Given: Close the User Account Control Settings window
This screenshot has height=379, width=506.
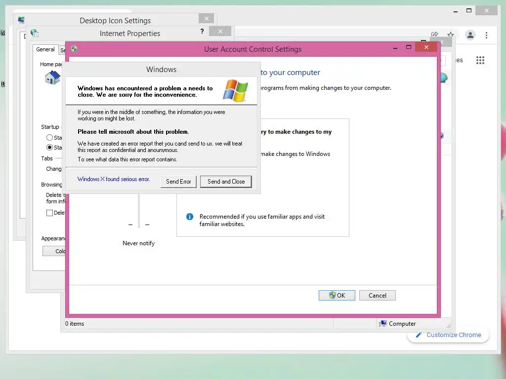Looking at the screenshot, I should (x=426, y=47).
